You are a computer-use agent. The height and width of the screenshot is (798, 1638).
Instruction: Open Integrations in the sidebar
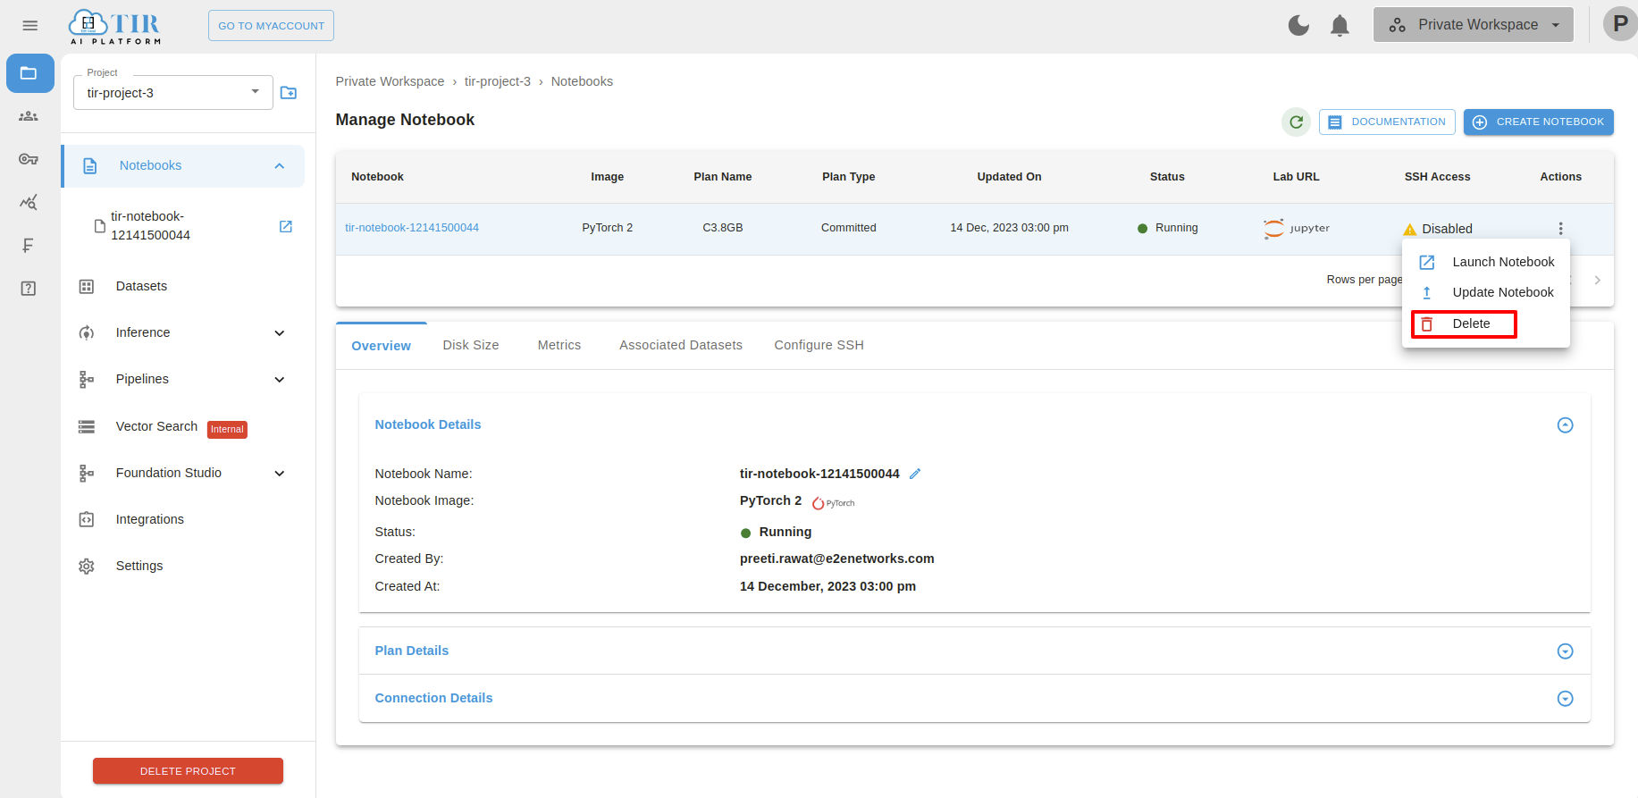tap(150, 519)
